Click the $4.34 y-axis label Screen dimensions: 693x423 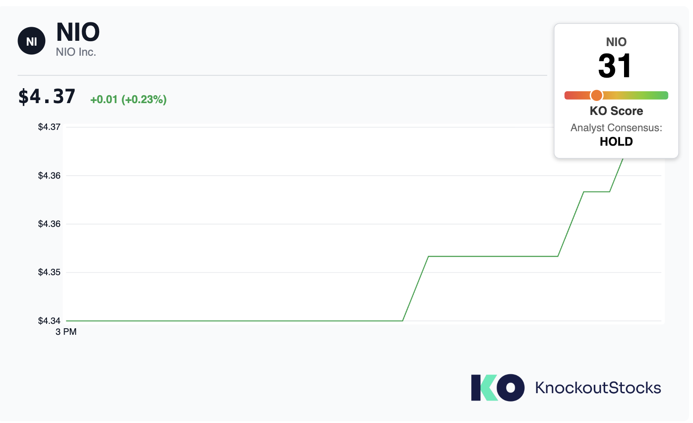point(49,321)
